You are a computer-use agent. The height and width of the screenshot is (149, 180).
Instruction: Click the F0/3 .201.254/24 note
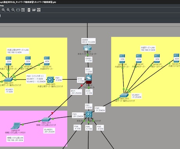click(x=78, y=115)
